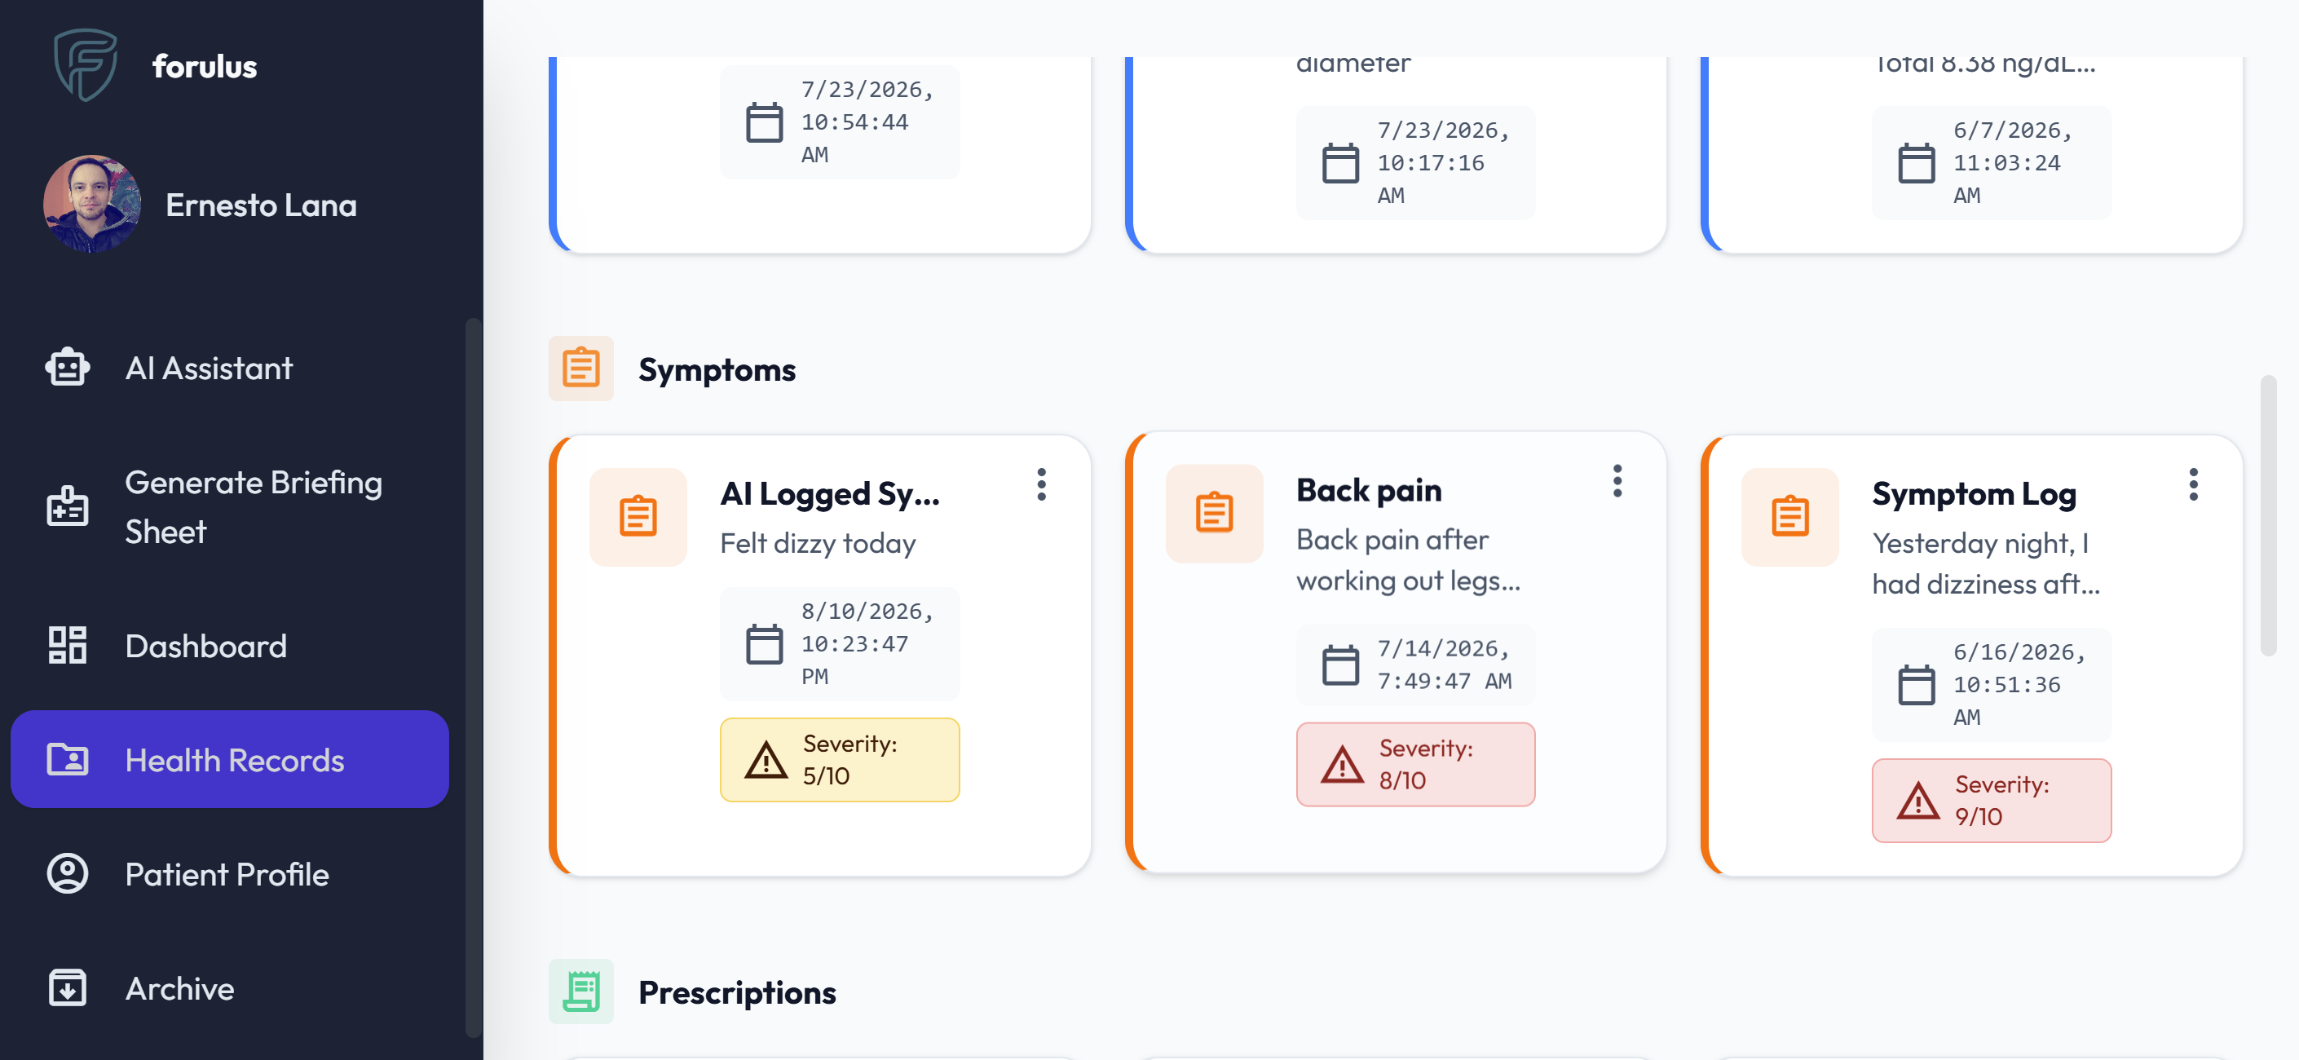Viewport: 2299px width, 1060px height.
Task: Click the Symptoms section clipboard icon
Action: 581,368
